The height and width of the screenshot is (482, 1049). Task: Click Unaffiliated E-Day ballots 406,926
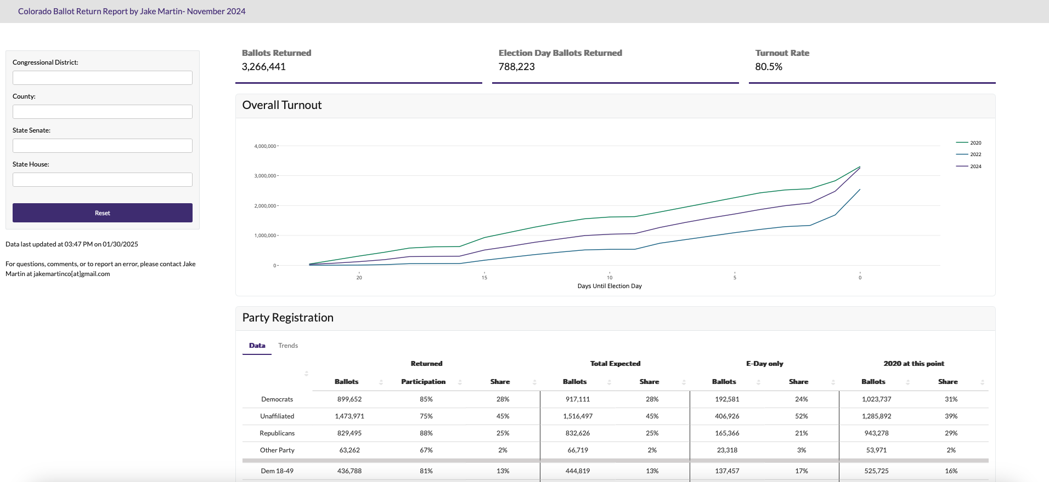point(727,416)
